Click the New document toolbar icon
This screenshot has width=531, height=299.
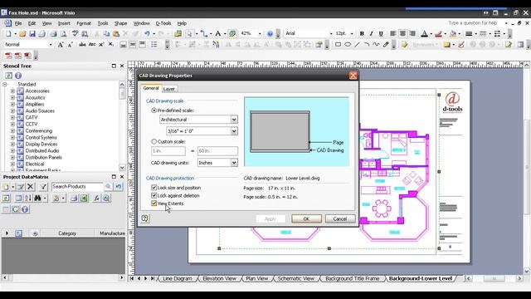point(8,33)
